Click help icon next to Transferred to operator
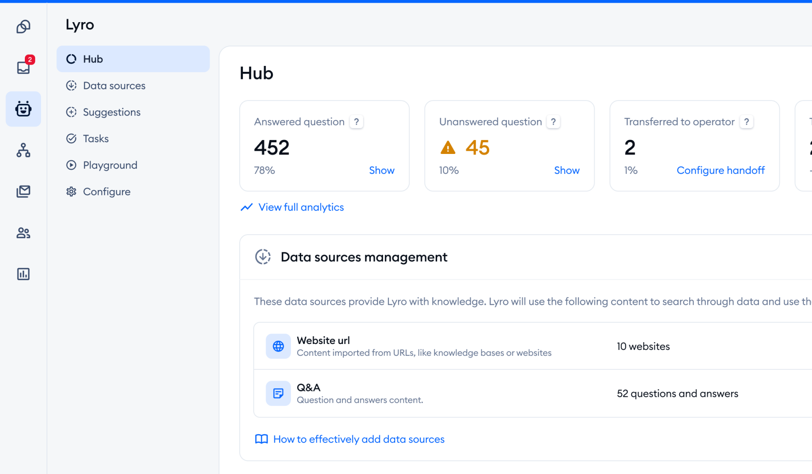 [x=747, y=122]
